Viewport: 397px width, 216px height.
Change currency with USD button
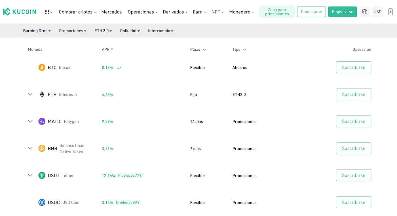coord(377,12)
